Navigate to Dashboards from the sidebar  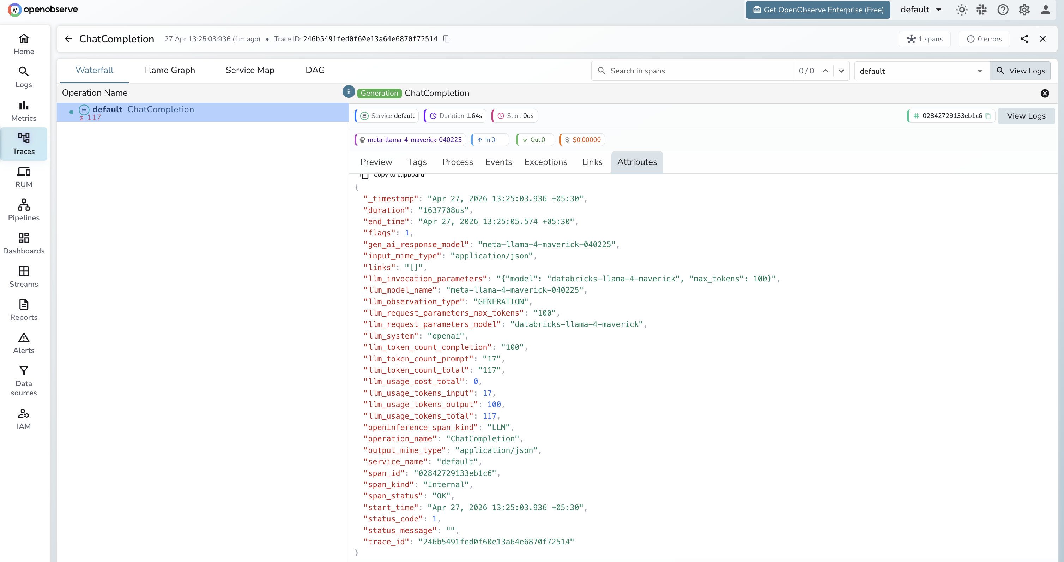24,243
